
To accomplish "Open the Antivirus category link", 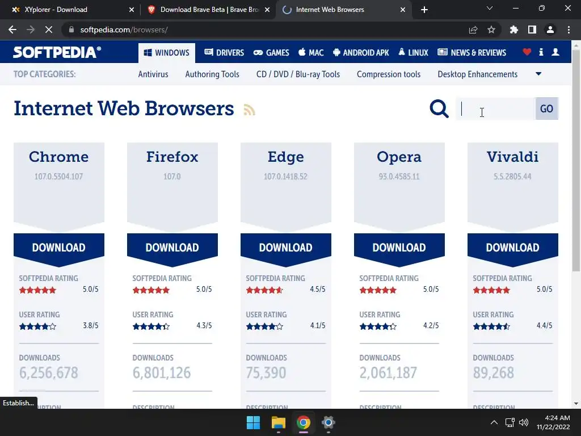I will (x=153, y=74).
